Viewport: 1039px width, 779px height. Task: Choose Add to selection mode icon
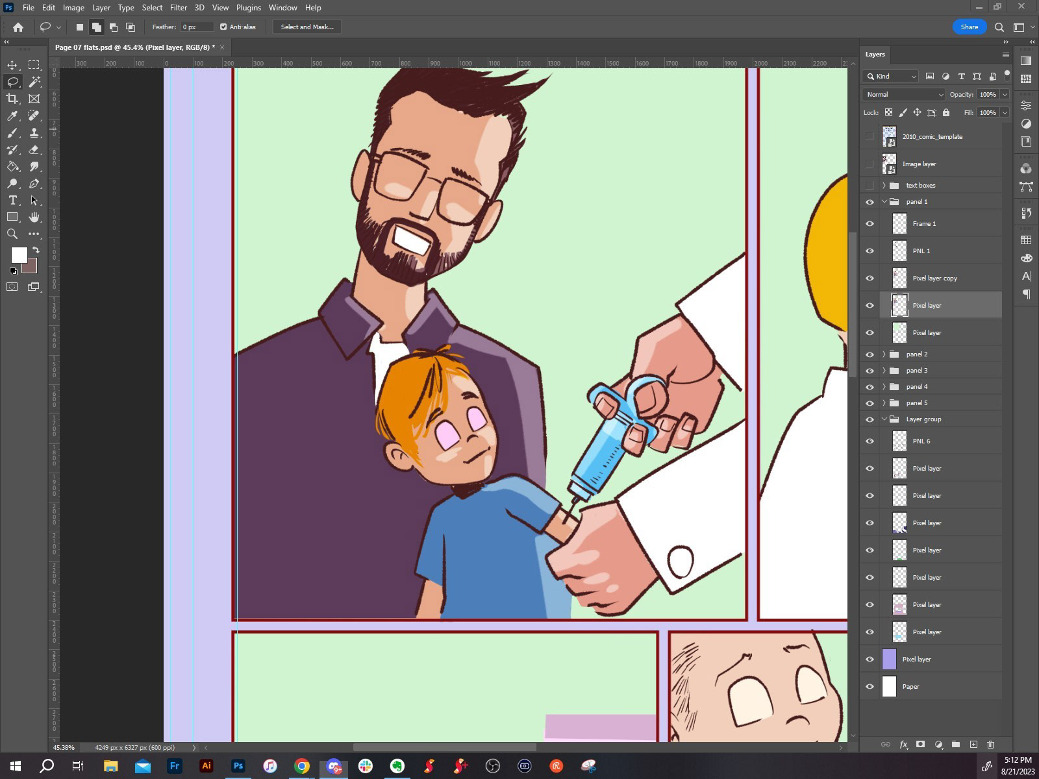tap(96, 27)
